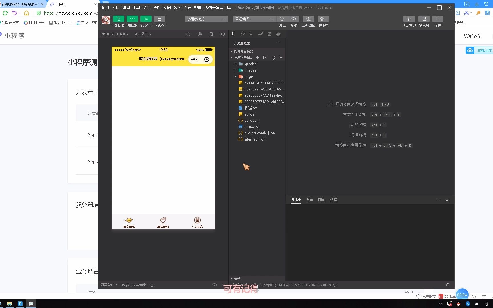Collapse the 星座运势 project root section
Viewport: 493px width, 308px height.
(x=241, y=58)
